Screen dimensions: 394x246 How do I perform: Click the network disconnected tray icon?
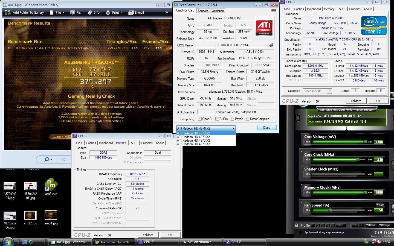tap(373, 242)
